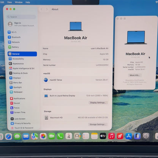
Task: Go to Accessibility settings
Action: click(x=16, y=59)
